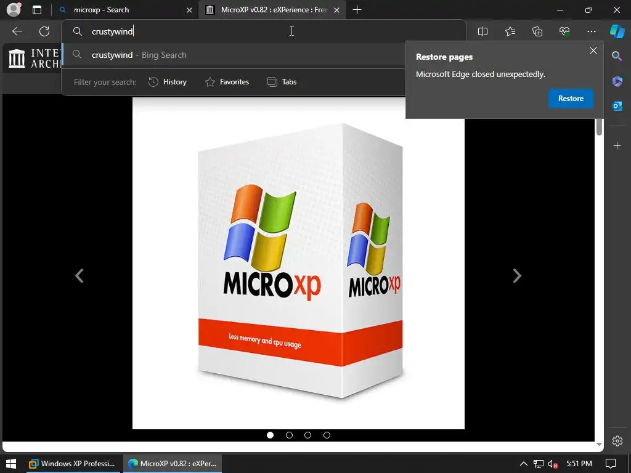Show hidden system tray icons
The height and width of the screenshot is (473, 631).
point(524,464)
